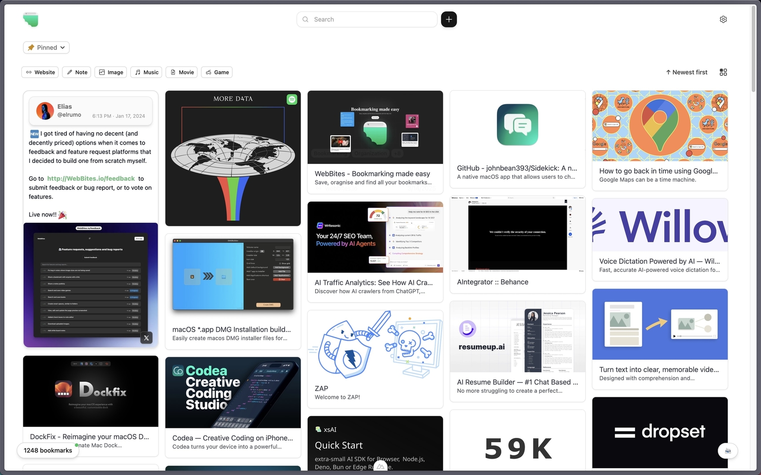Enable the Game filter chip

(x=217, y=72)
